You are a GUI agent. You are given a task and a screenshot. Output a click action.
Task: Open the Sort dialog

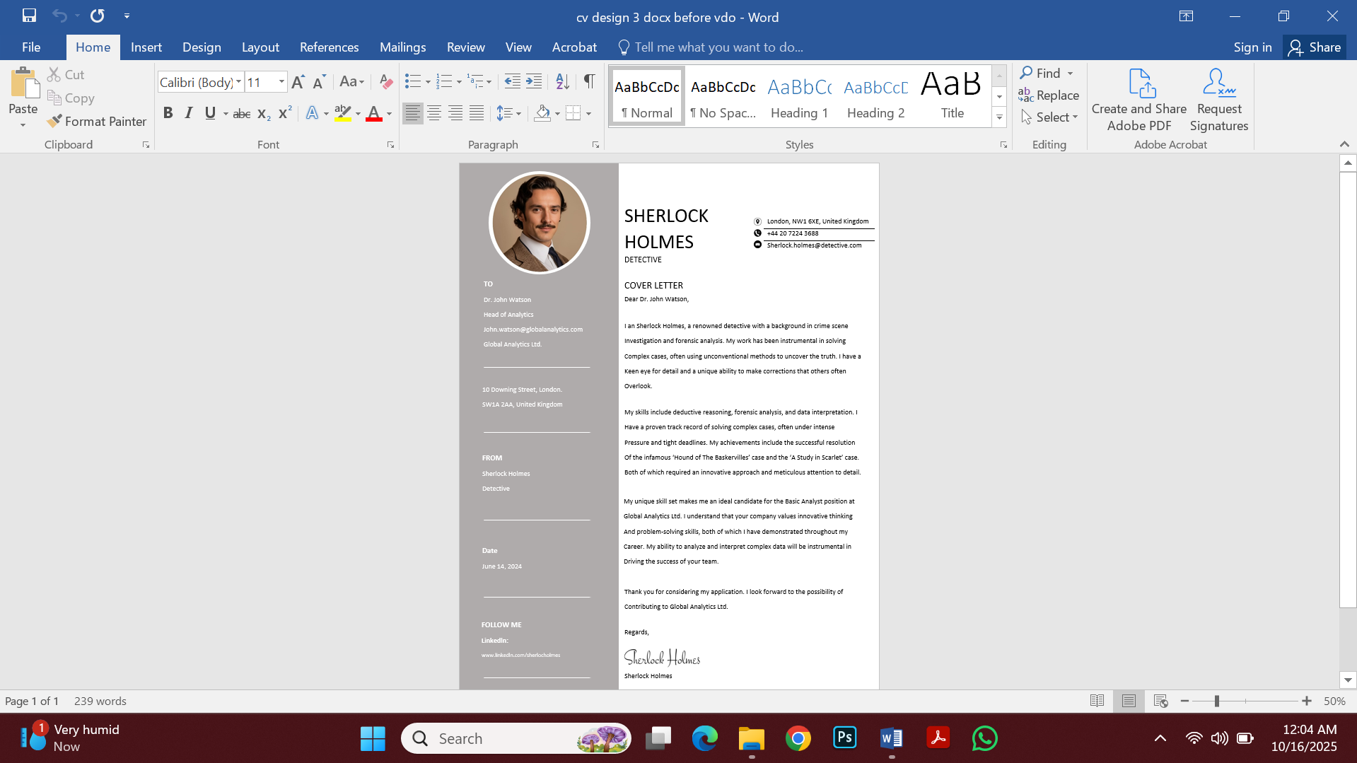click(562, 81)
